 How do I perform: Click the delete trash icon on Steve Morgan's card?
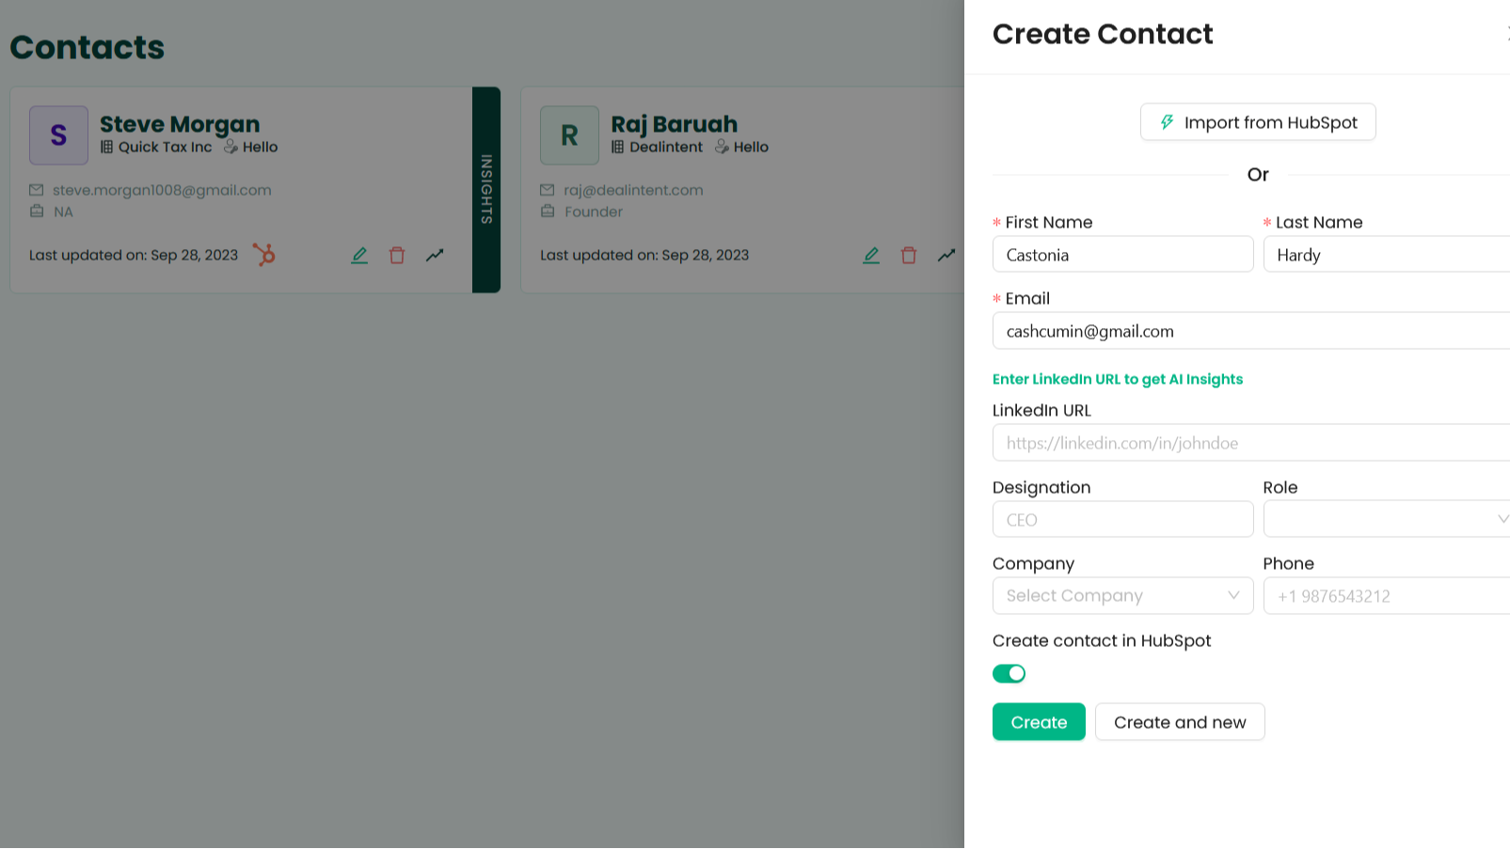396,255
